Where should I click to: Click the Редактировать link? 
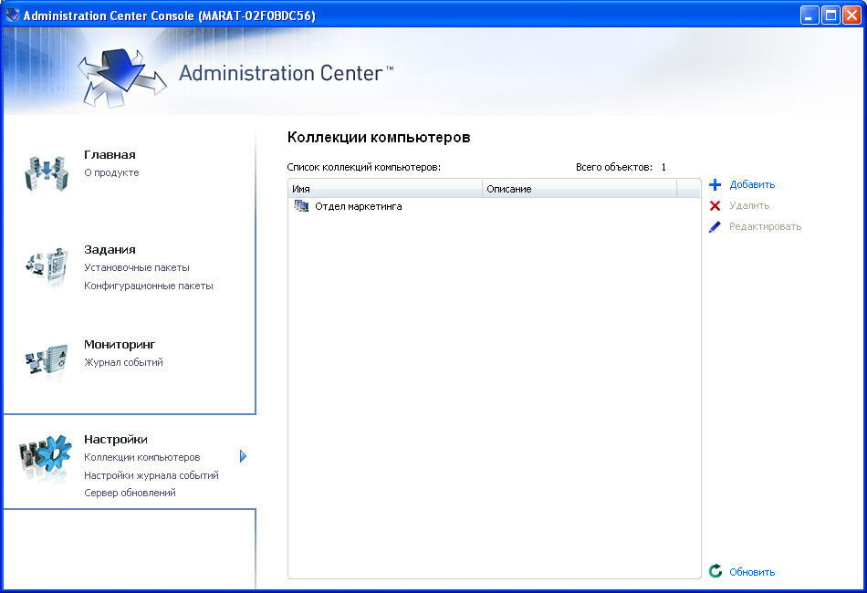pos(765,226)
